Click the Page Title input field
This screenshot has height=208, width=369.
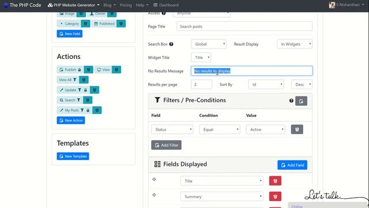[244, 27]
